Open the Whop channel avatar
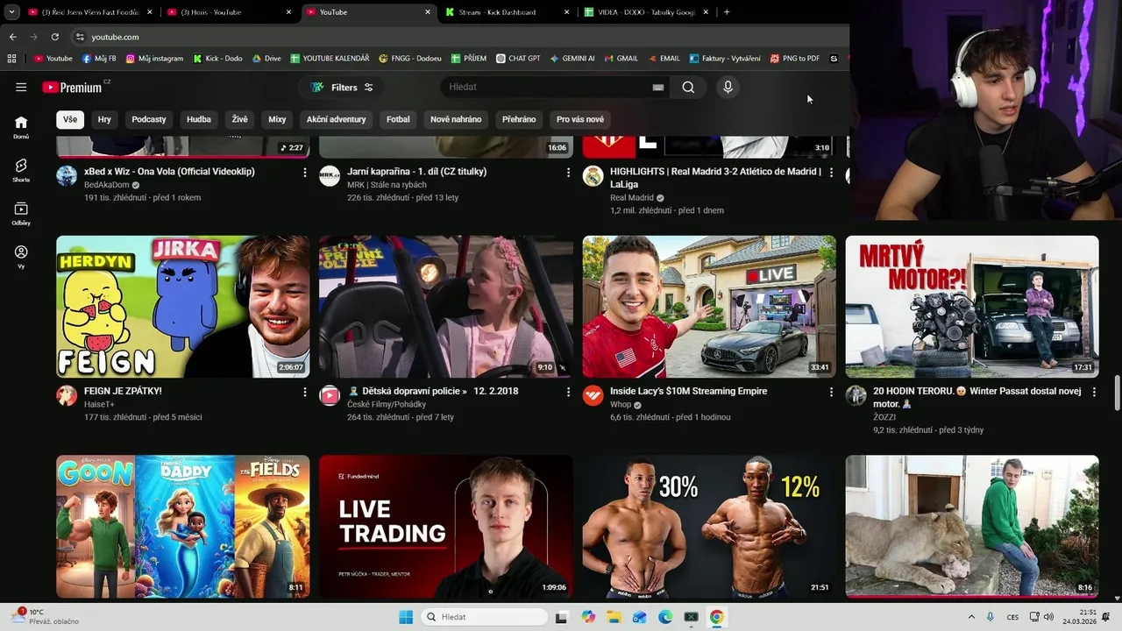This screenshot has width=1122, height=631. coord(593,395)
